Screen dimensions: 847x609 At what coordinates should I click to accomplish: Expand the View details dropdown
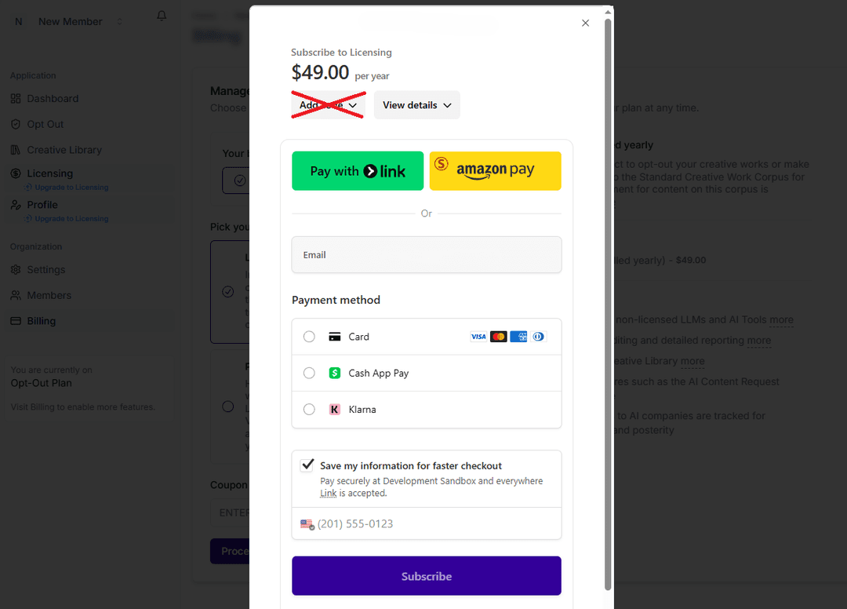tap(416, 104)
